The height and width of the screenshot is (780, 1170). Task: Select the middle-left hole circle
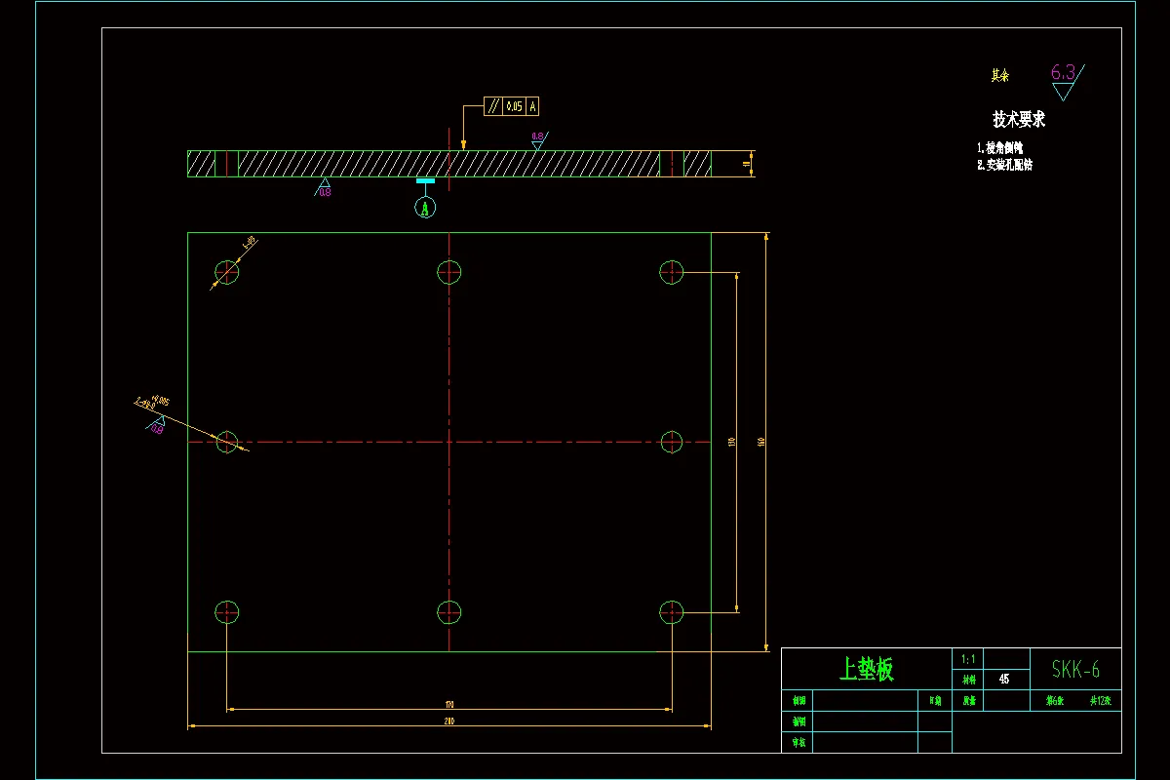[x=226, y=442]
